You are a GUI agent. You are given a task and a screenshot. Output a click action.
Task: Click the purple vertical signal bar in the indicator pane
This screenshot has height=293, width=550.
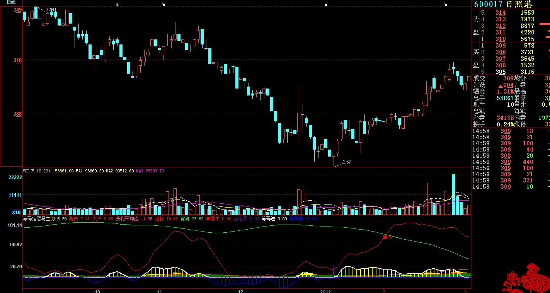click(x=334, y=270)
